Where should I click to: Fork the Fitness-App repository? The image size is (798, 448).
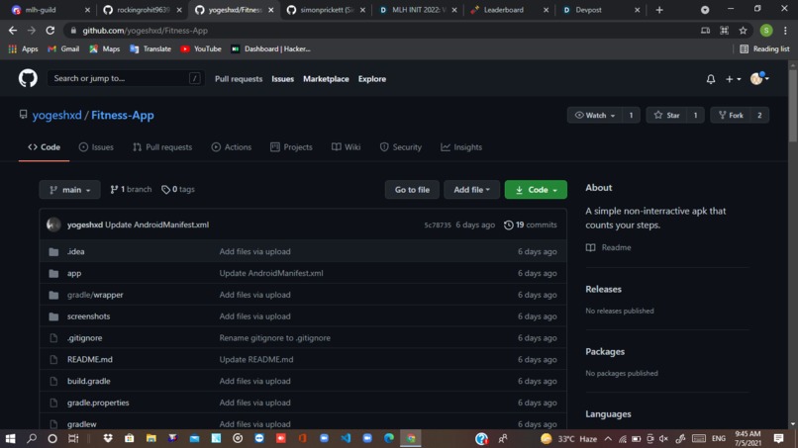point(731,116)
